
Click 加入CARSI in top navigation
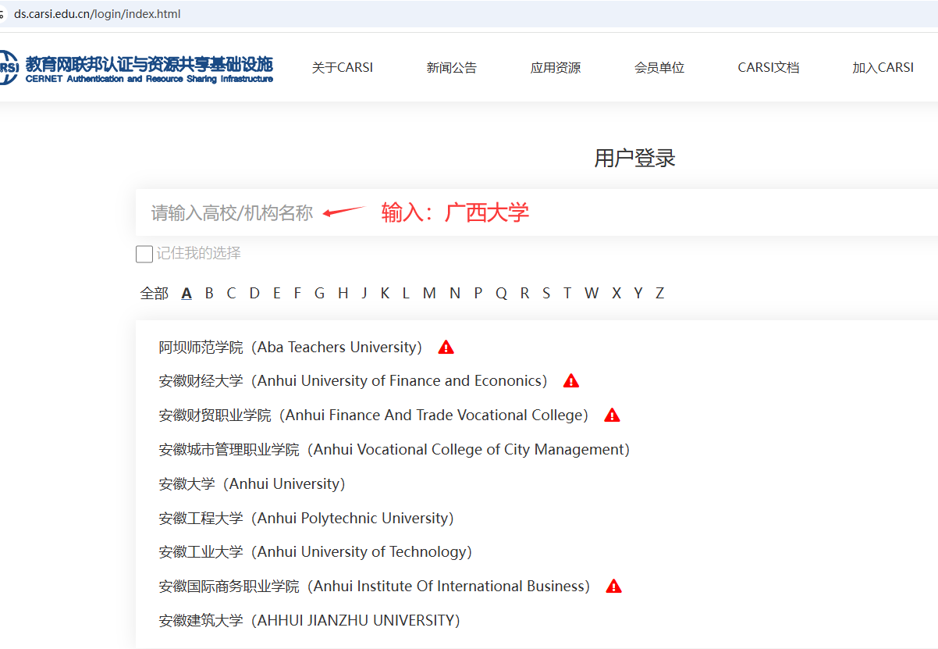(883, 68)
